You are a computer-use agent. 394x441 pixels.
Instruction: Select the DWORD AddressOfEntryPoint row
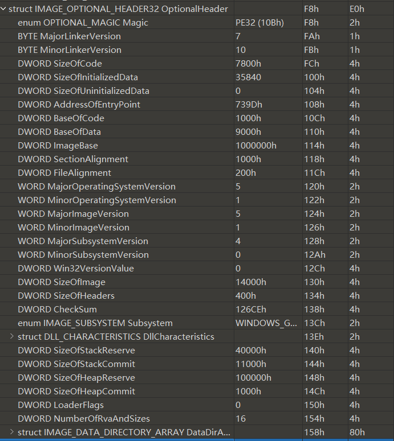79,105
